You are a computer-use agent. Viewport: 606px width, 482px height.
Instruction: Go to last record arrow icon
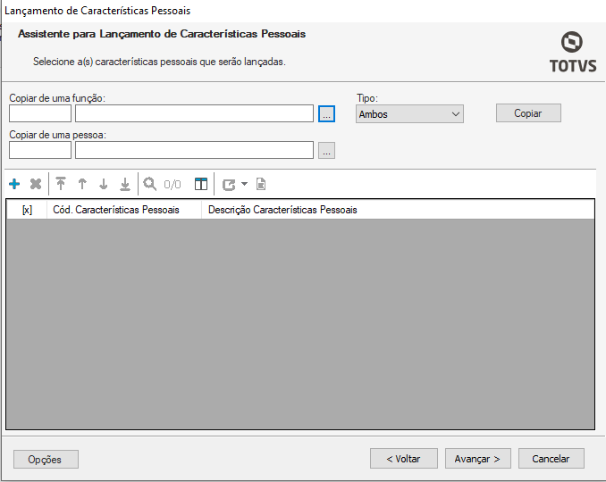tap(125, 184)
